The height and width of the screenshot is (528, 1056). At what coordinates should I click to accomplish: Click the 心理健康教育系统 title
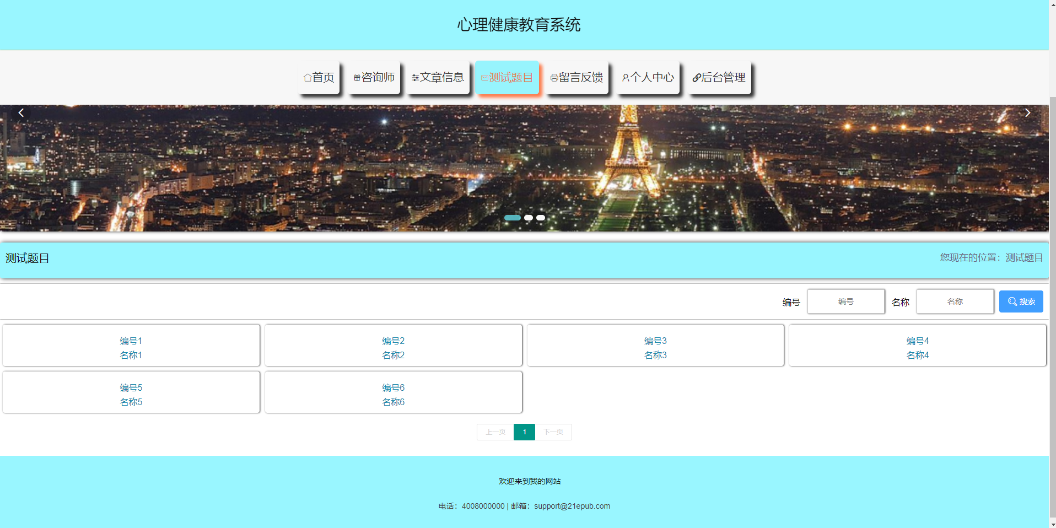click(519, 25)
